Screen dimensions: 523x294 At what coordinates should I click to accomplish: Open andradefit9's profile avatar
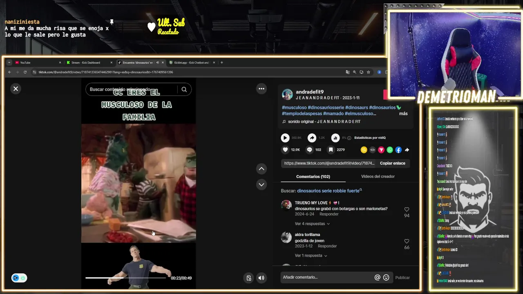[x=287, y=94]
